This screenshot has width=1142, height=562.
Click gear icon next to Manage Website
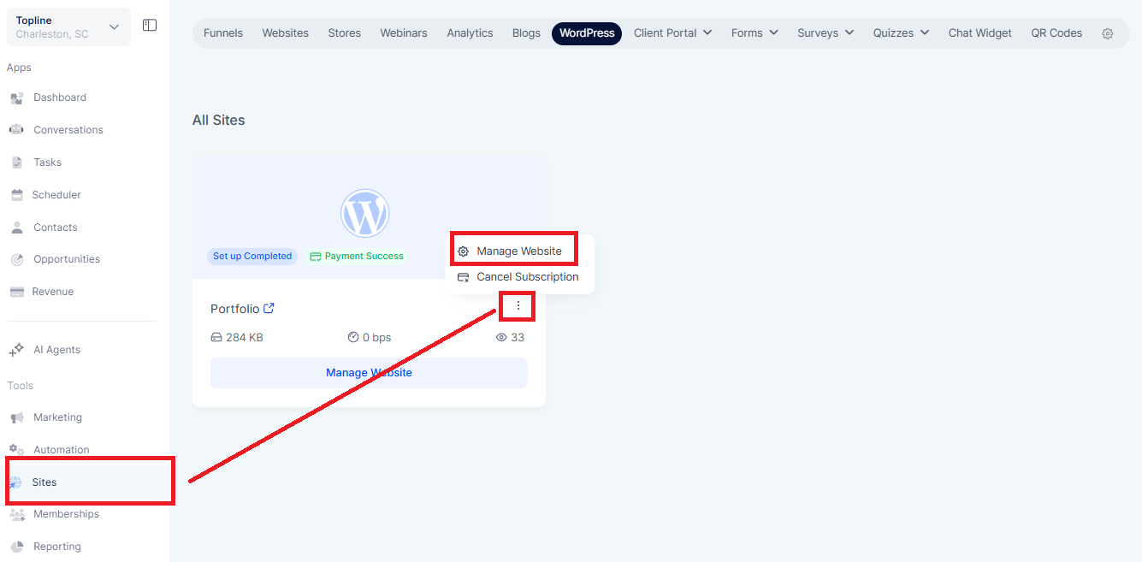point(463,251)
